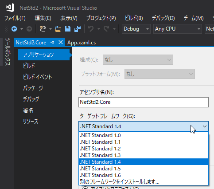Go to the リソース settings page
The image size is (214, 189).
pos(31,121)
